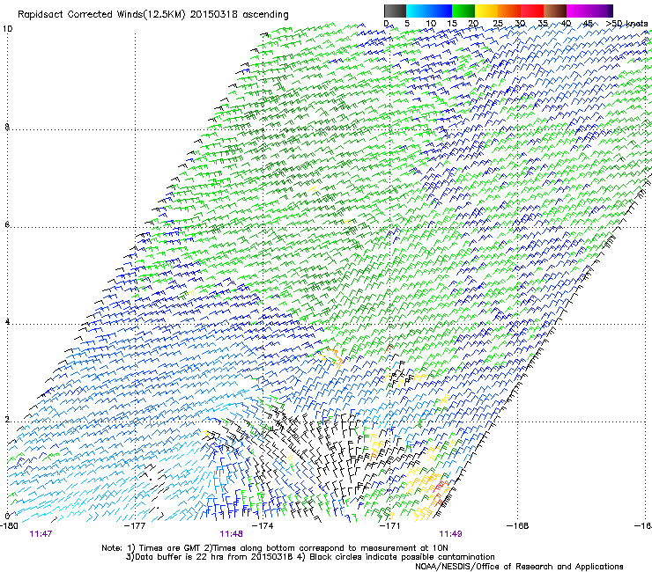Click the cyan-to-blue 5-15 knots legend gradient

429,11
